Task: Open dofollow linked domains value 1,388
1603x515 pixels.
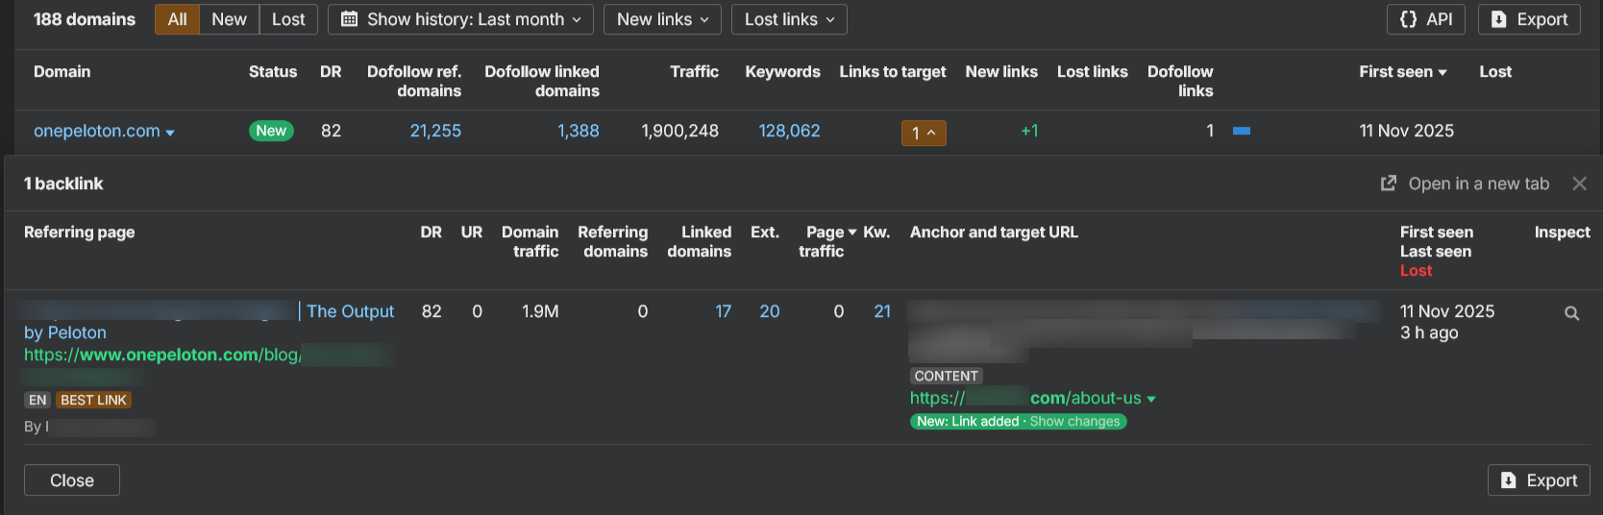Action: click(x=578, y=131)
